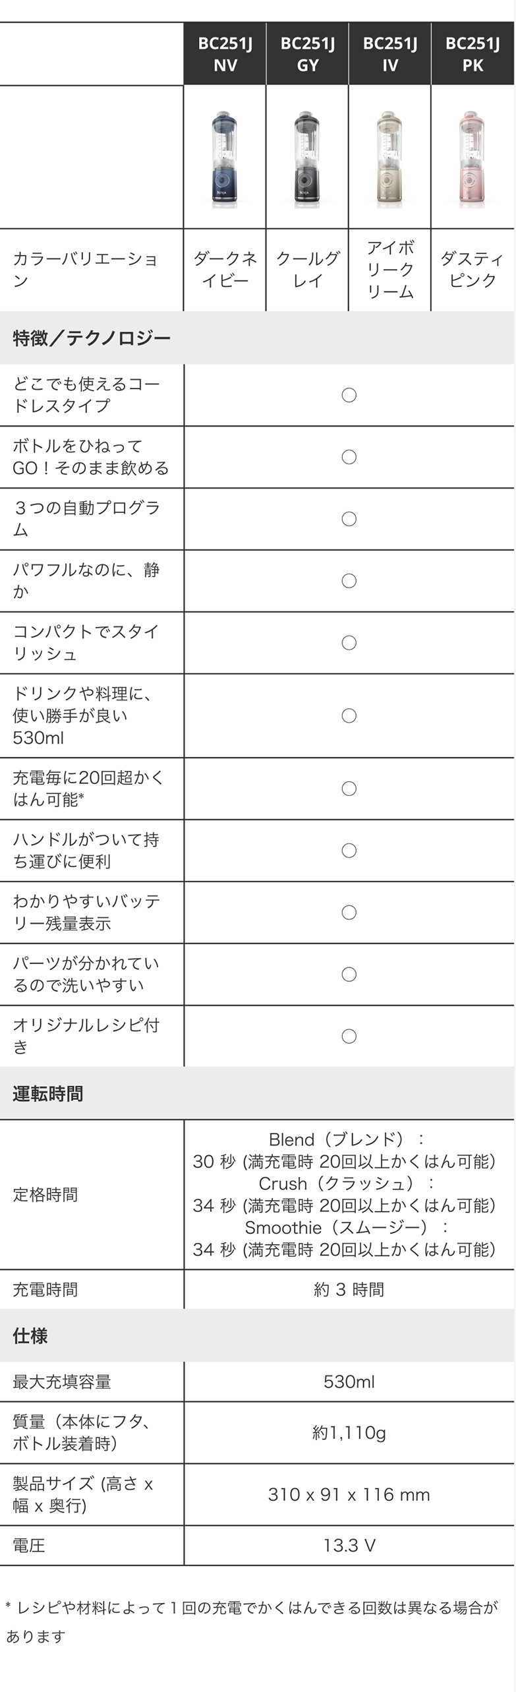Screen dimensions: 516x1692
Task: Click the dusty pink blender image
Action: point(472,158)
